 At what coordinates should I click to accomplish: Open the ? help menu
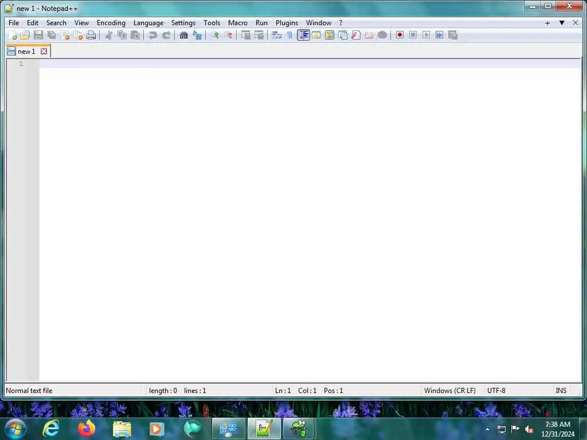coord(341,23)
